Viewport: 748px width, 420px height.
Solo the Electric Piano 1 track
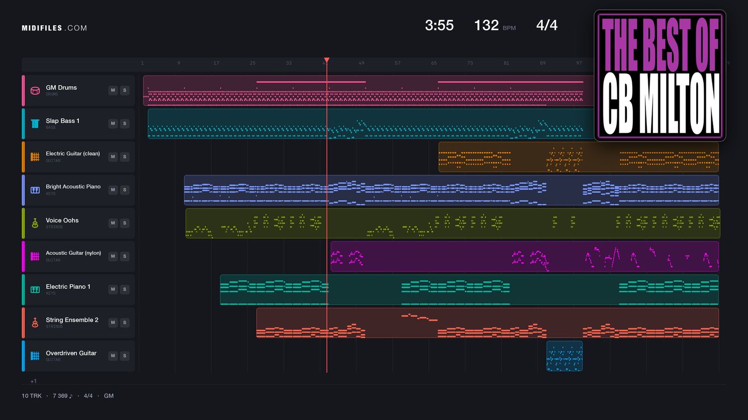pos(125,290)
